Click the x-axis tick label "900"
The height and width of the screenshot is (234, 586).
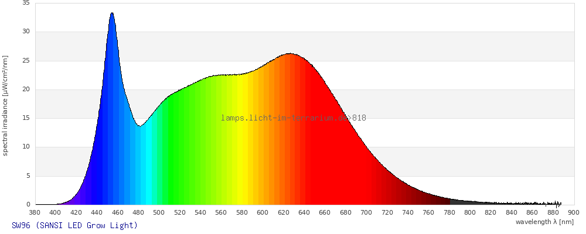point(574,213)
